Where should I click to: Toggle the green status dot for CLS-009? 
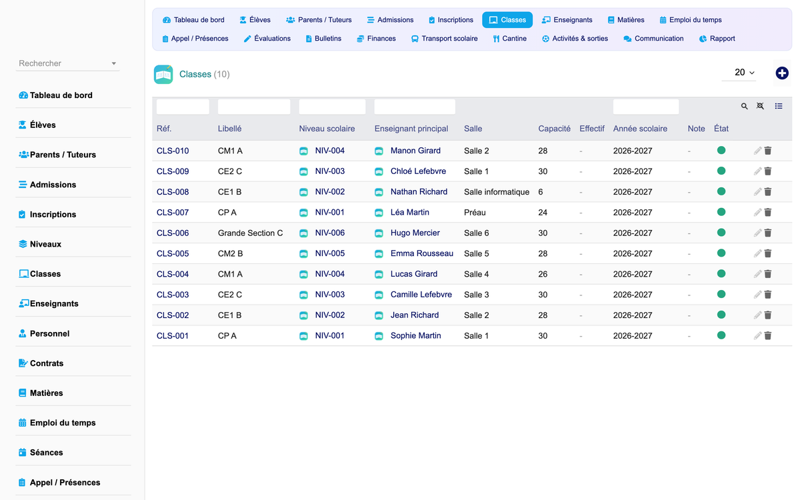tap(721, 171)
